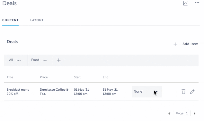Open the options dots on the Food category
The height and width of the screenshot is (121, 204).
[45, 60]
